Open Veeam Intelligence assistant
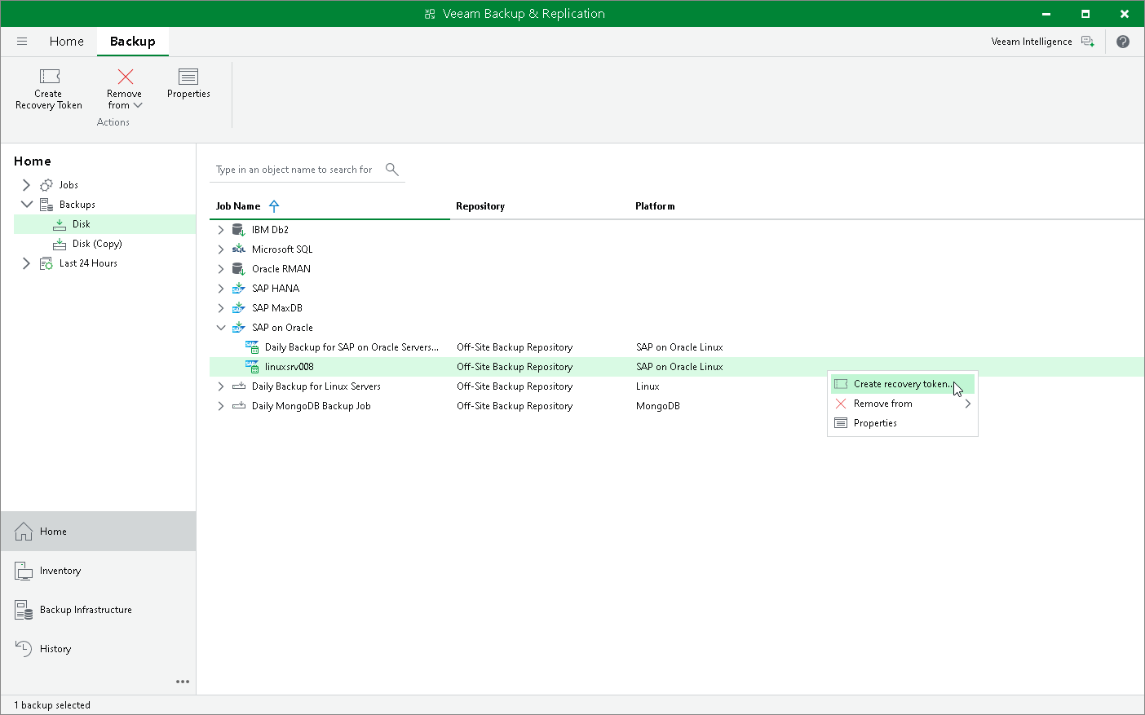The image size is (1145, 715). [x=1043, y=42]
